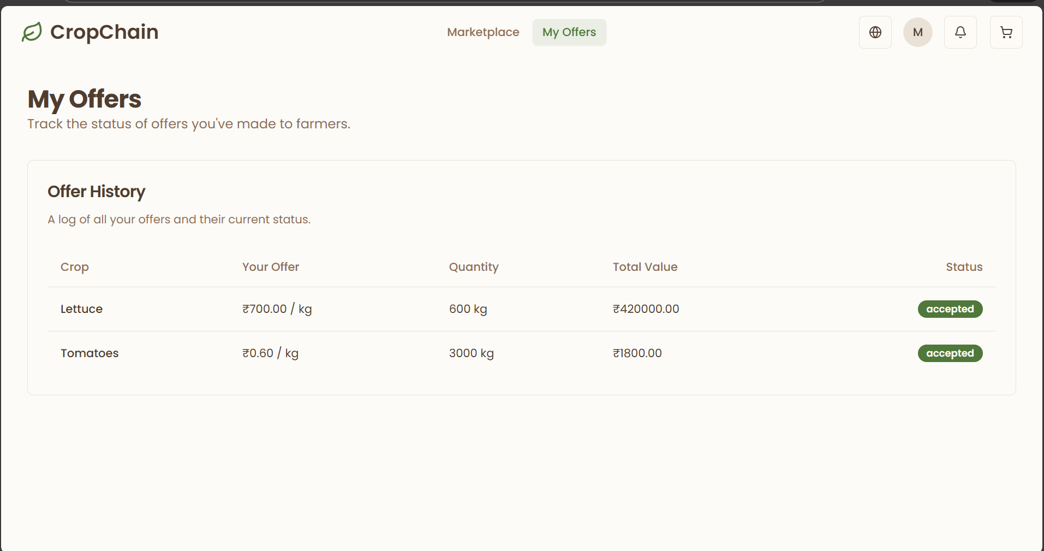Open the shopping cart
This screenshot has width=1044, height=551.
[x=1006, y=32]
